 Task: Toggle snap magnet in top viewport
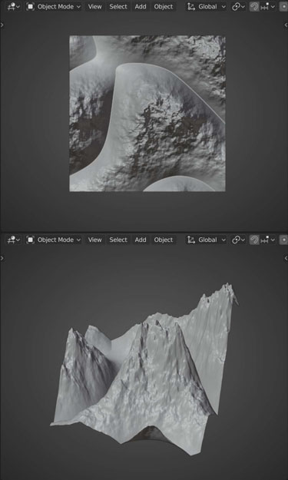pos(254,6)
